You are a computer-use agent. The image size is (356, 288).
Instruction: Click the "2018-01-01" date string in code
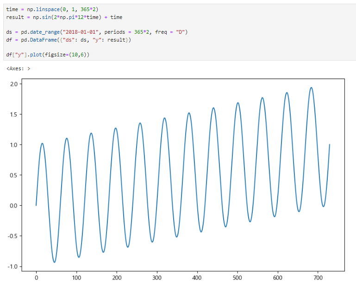(81, 32)
